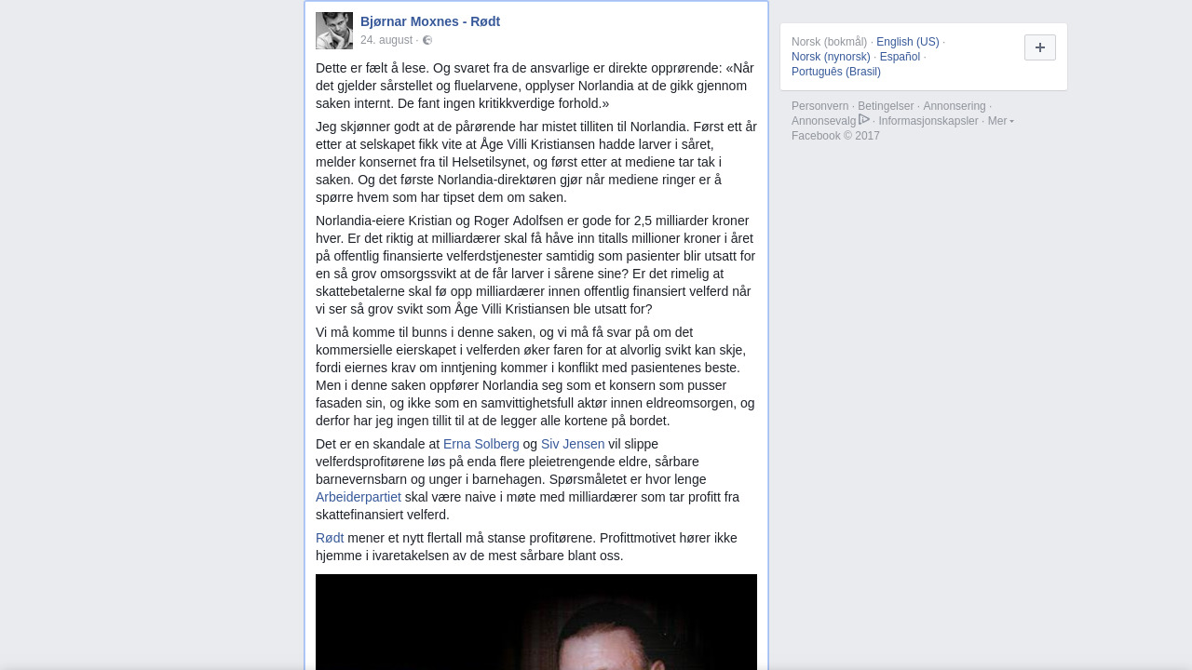Click the AdChoices triangle icon
The width and height of the screenshot is (1192, 670).
point(864,120)
